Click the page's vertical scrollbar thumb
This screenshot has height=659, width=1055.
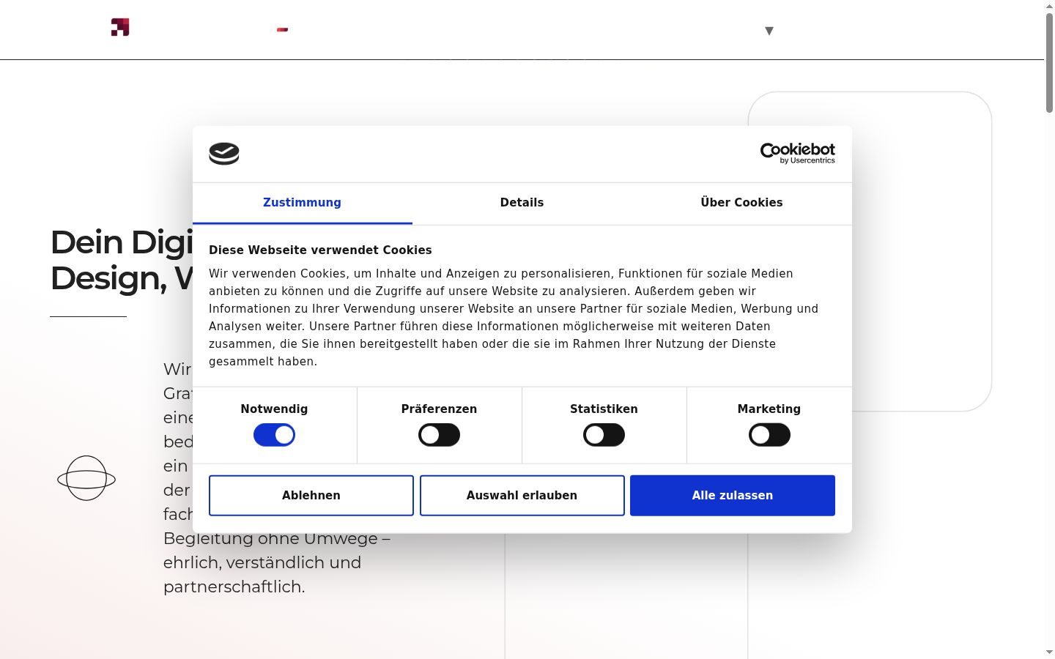(1049, 62)
